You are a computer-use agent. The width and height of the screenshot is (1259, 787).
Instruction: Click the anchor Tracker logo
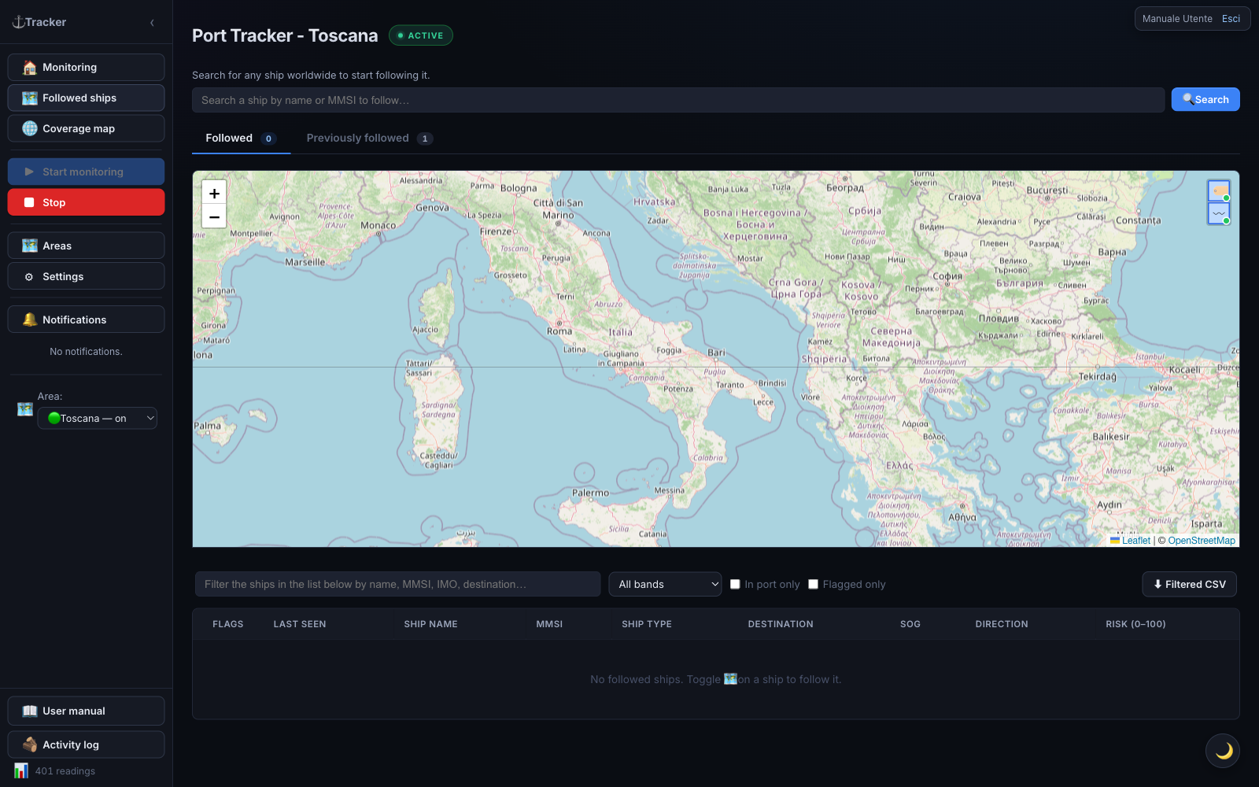39,22
